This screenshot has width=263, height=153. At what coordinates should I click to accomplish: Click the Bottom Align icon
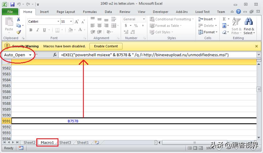[x=106, y=20]
